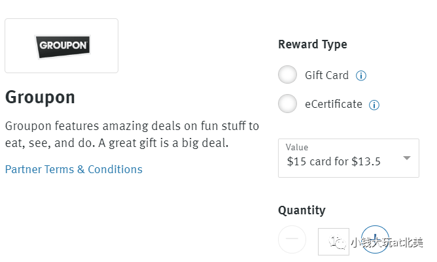
Task: Select the Gift Card radio button
Action: [x=288, y=75]
